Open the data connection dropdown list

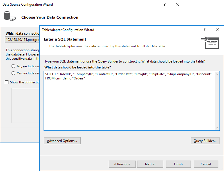point(22,40)
